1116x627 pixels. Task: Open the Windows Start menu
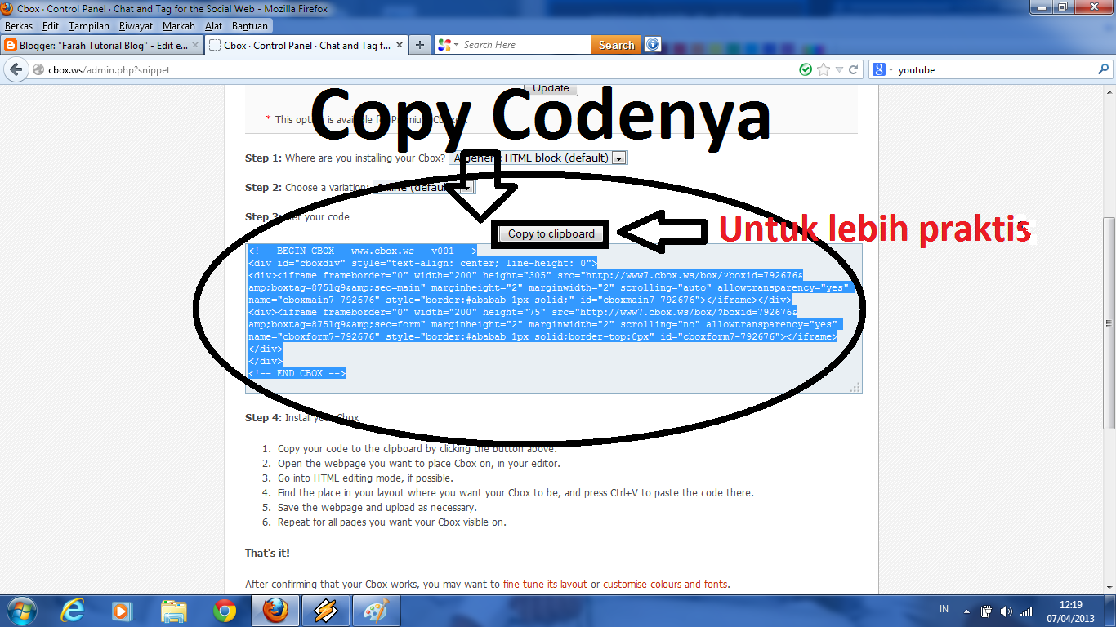[x=21, y=610]
